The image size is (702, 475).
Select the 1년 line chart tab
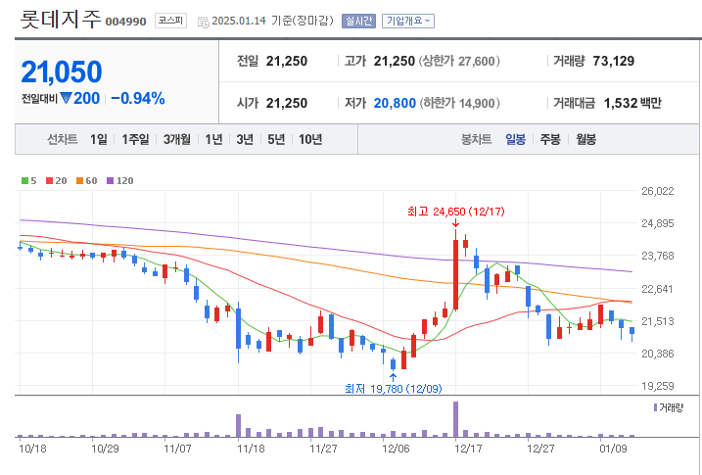213,139
